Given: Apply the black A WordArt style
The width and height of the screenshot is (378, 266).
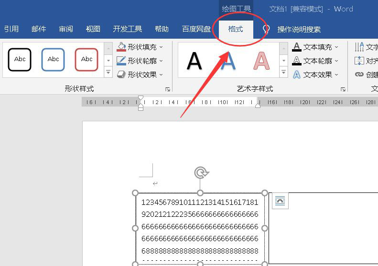Looking at the screenshot, I should coord(194,61).
